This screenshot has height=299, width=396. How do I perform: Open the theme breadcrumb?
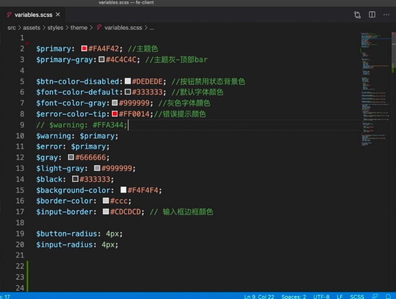point(79,28)
